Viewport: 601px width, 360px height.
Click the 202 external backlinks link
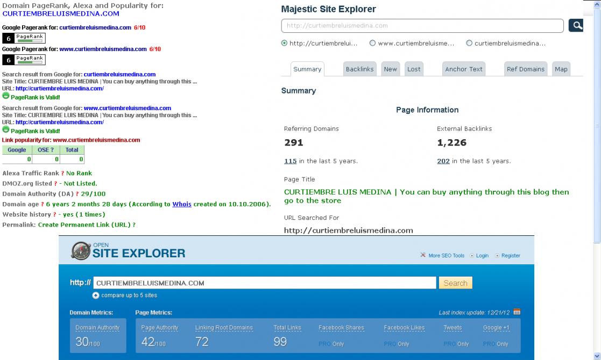[x=443, y=161]
